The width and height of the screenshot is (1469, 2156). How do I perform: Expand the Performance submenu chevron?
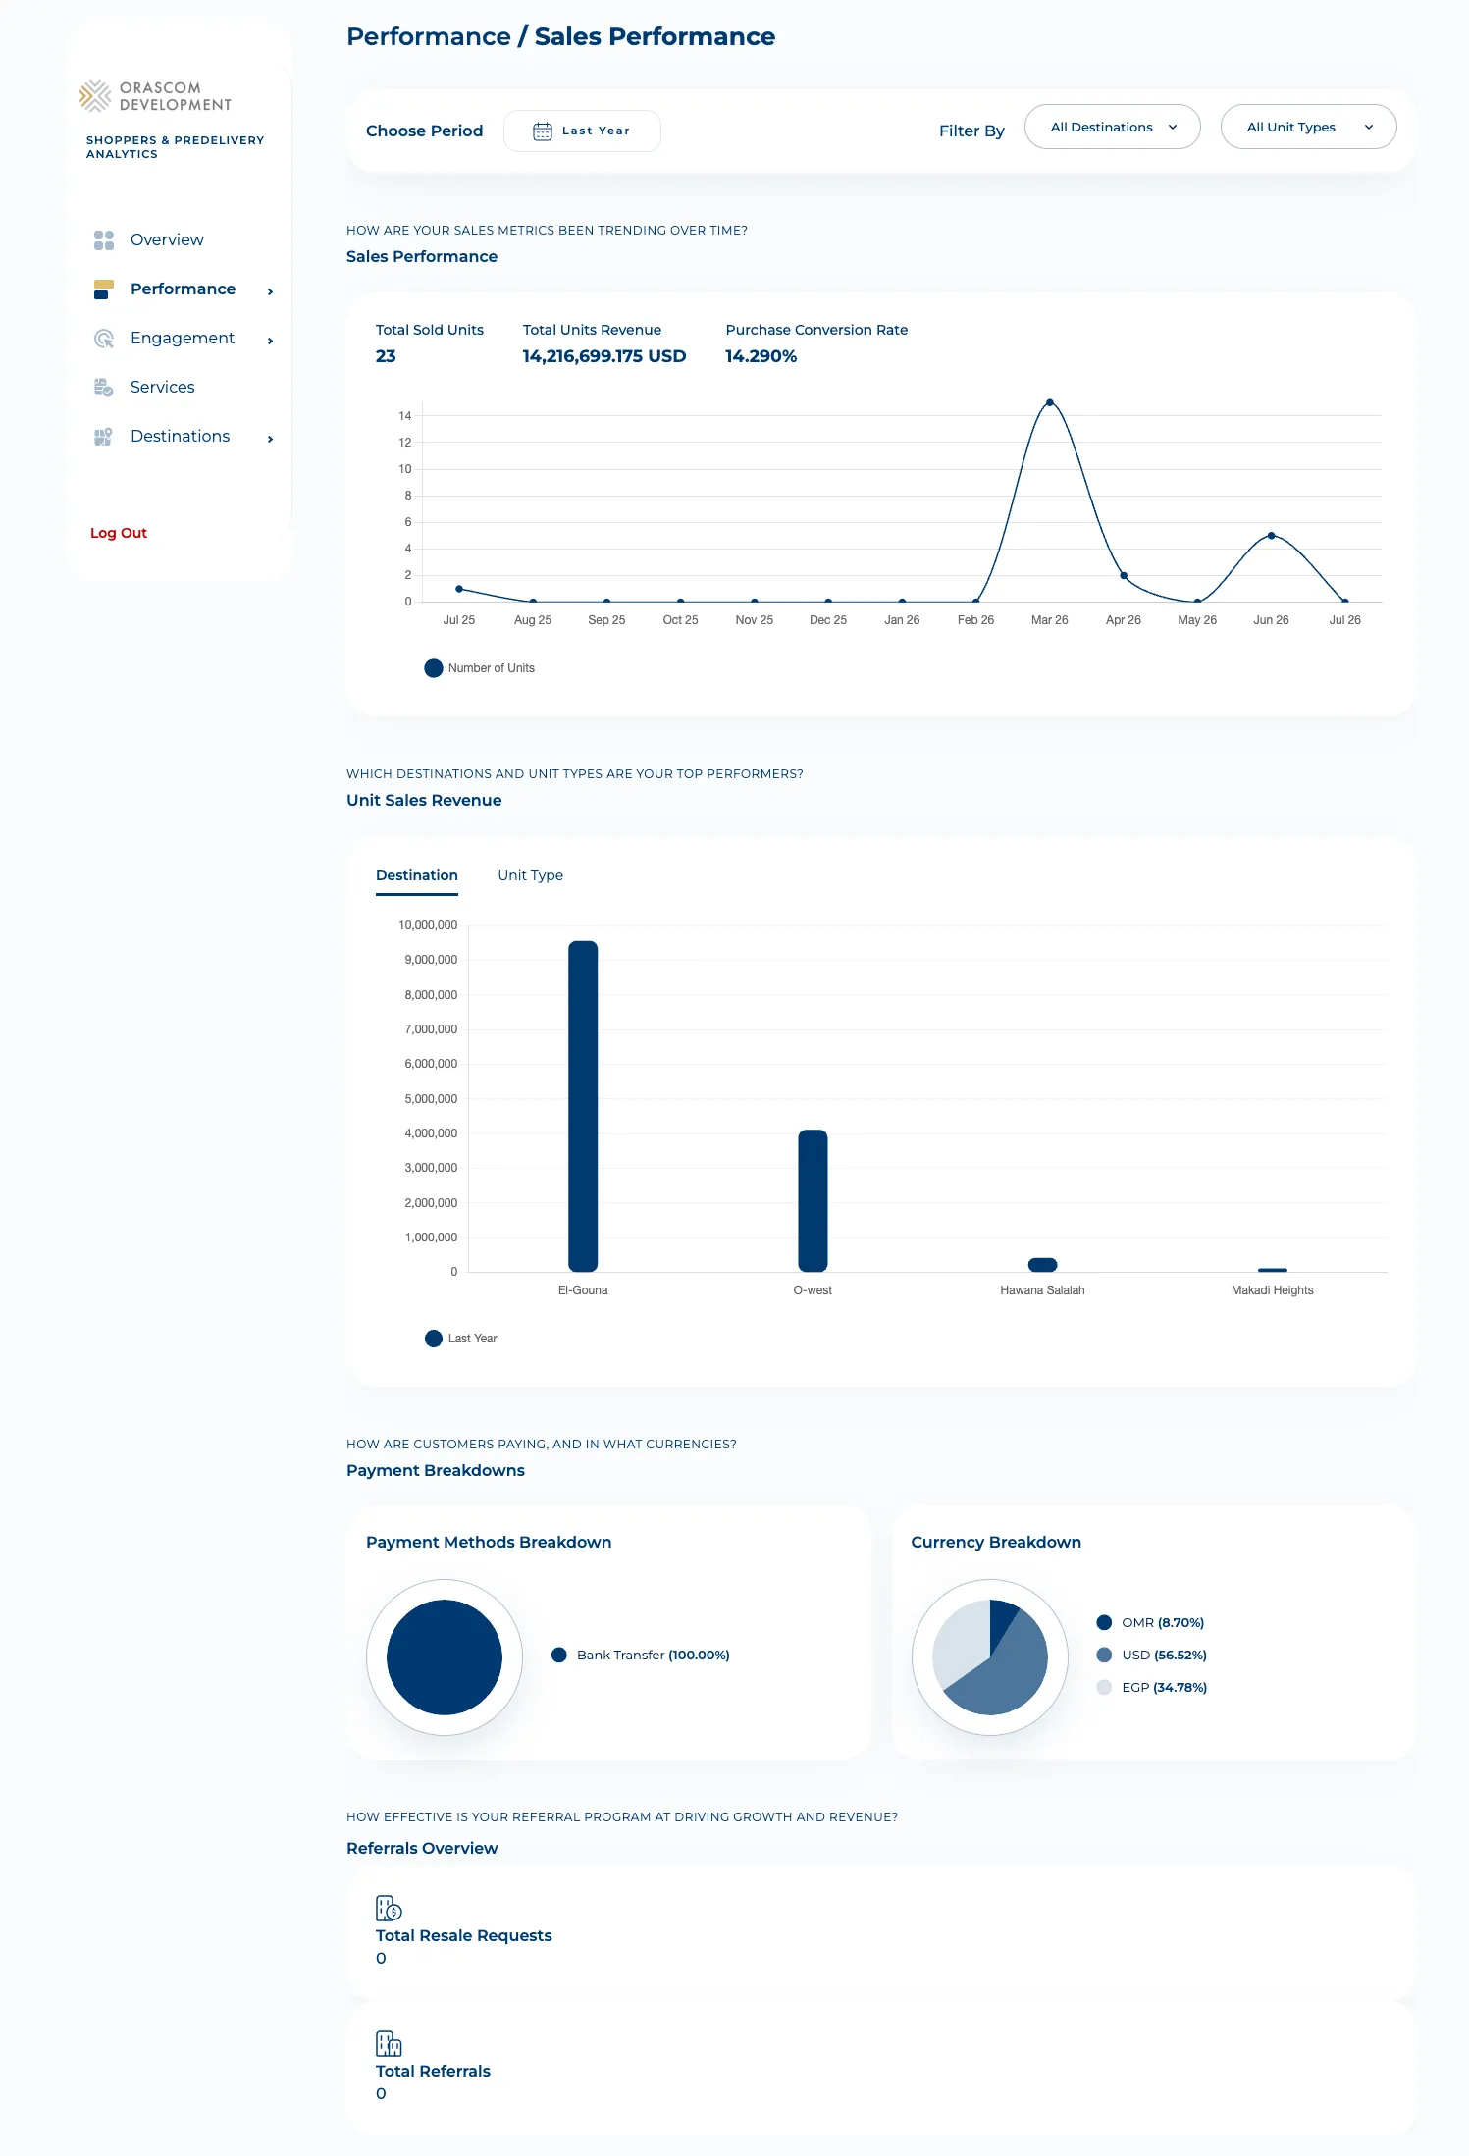(x=270, y=291)
